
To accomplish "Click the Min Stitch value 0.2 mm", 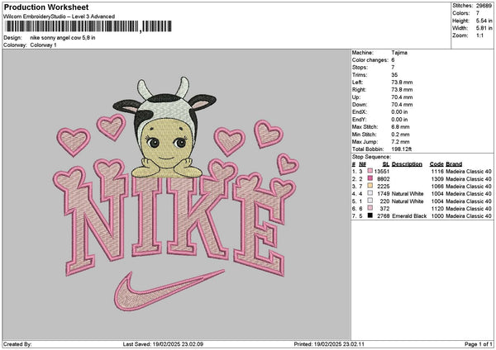I will click(x=400, y=135).
